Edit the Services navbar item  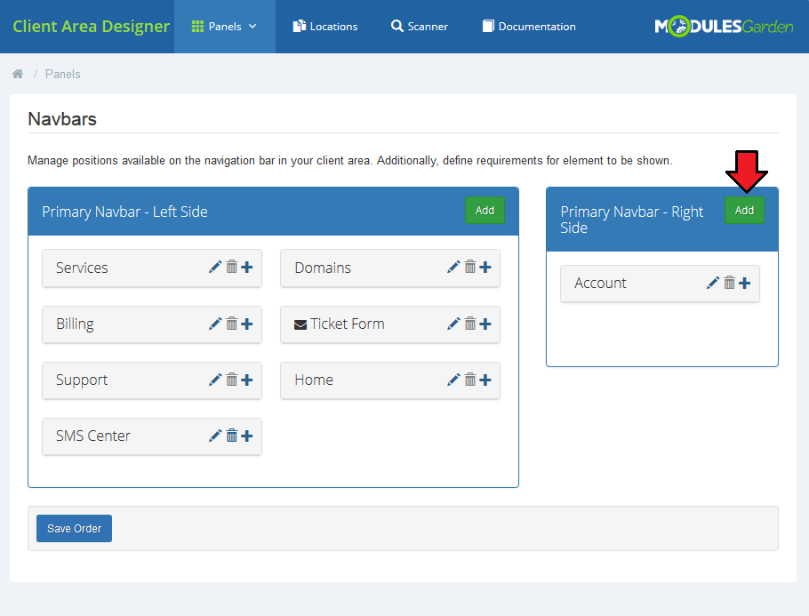click(x=215, y=268)
